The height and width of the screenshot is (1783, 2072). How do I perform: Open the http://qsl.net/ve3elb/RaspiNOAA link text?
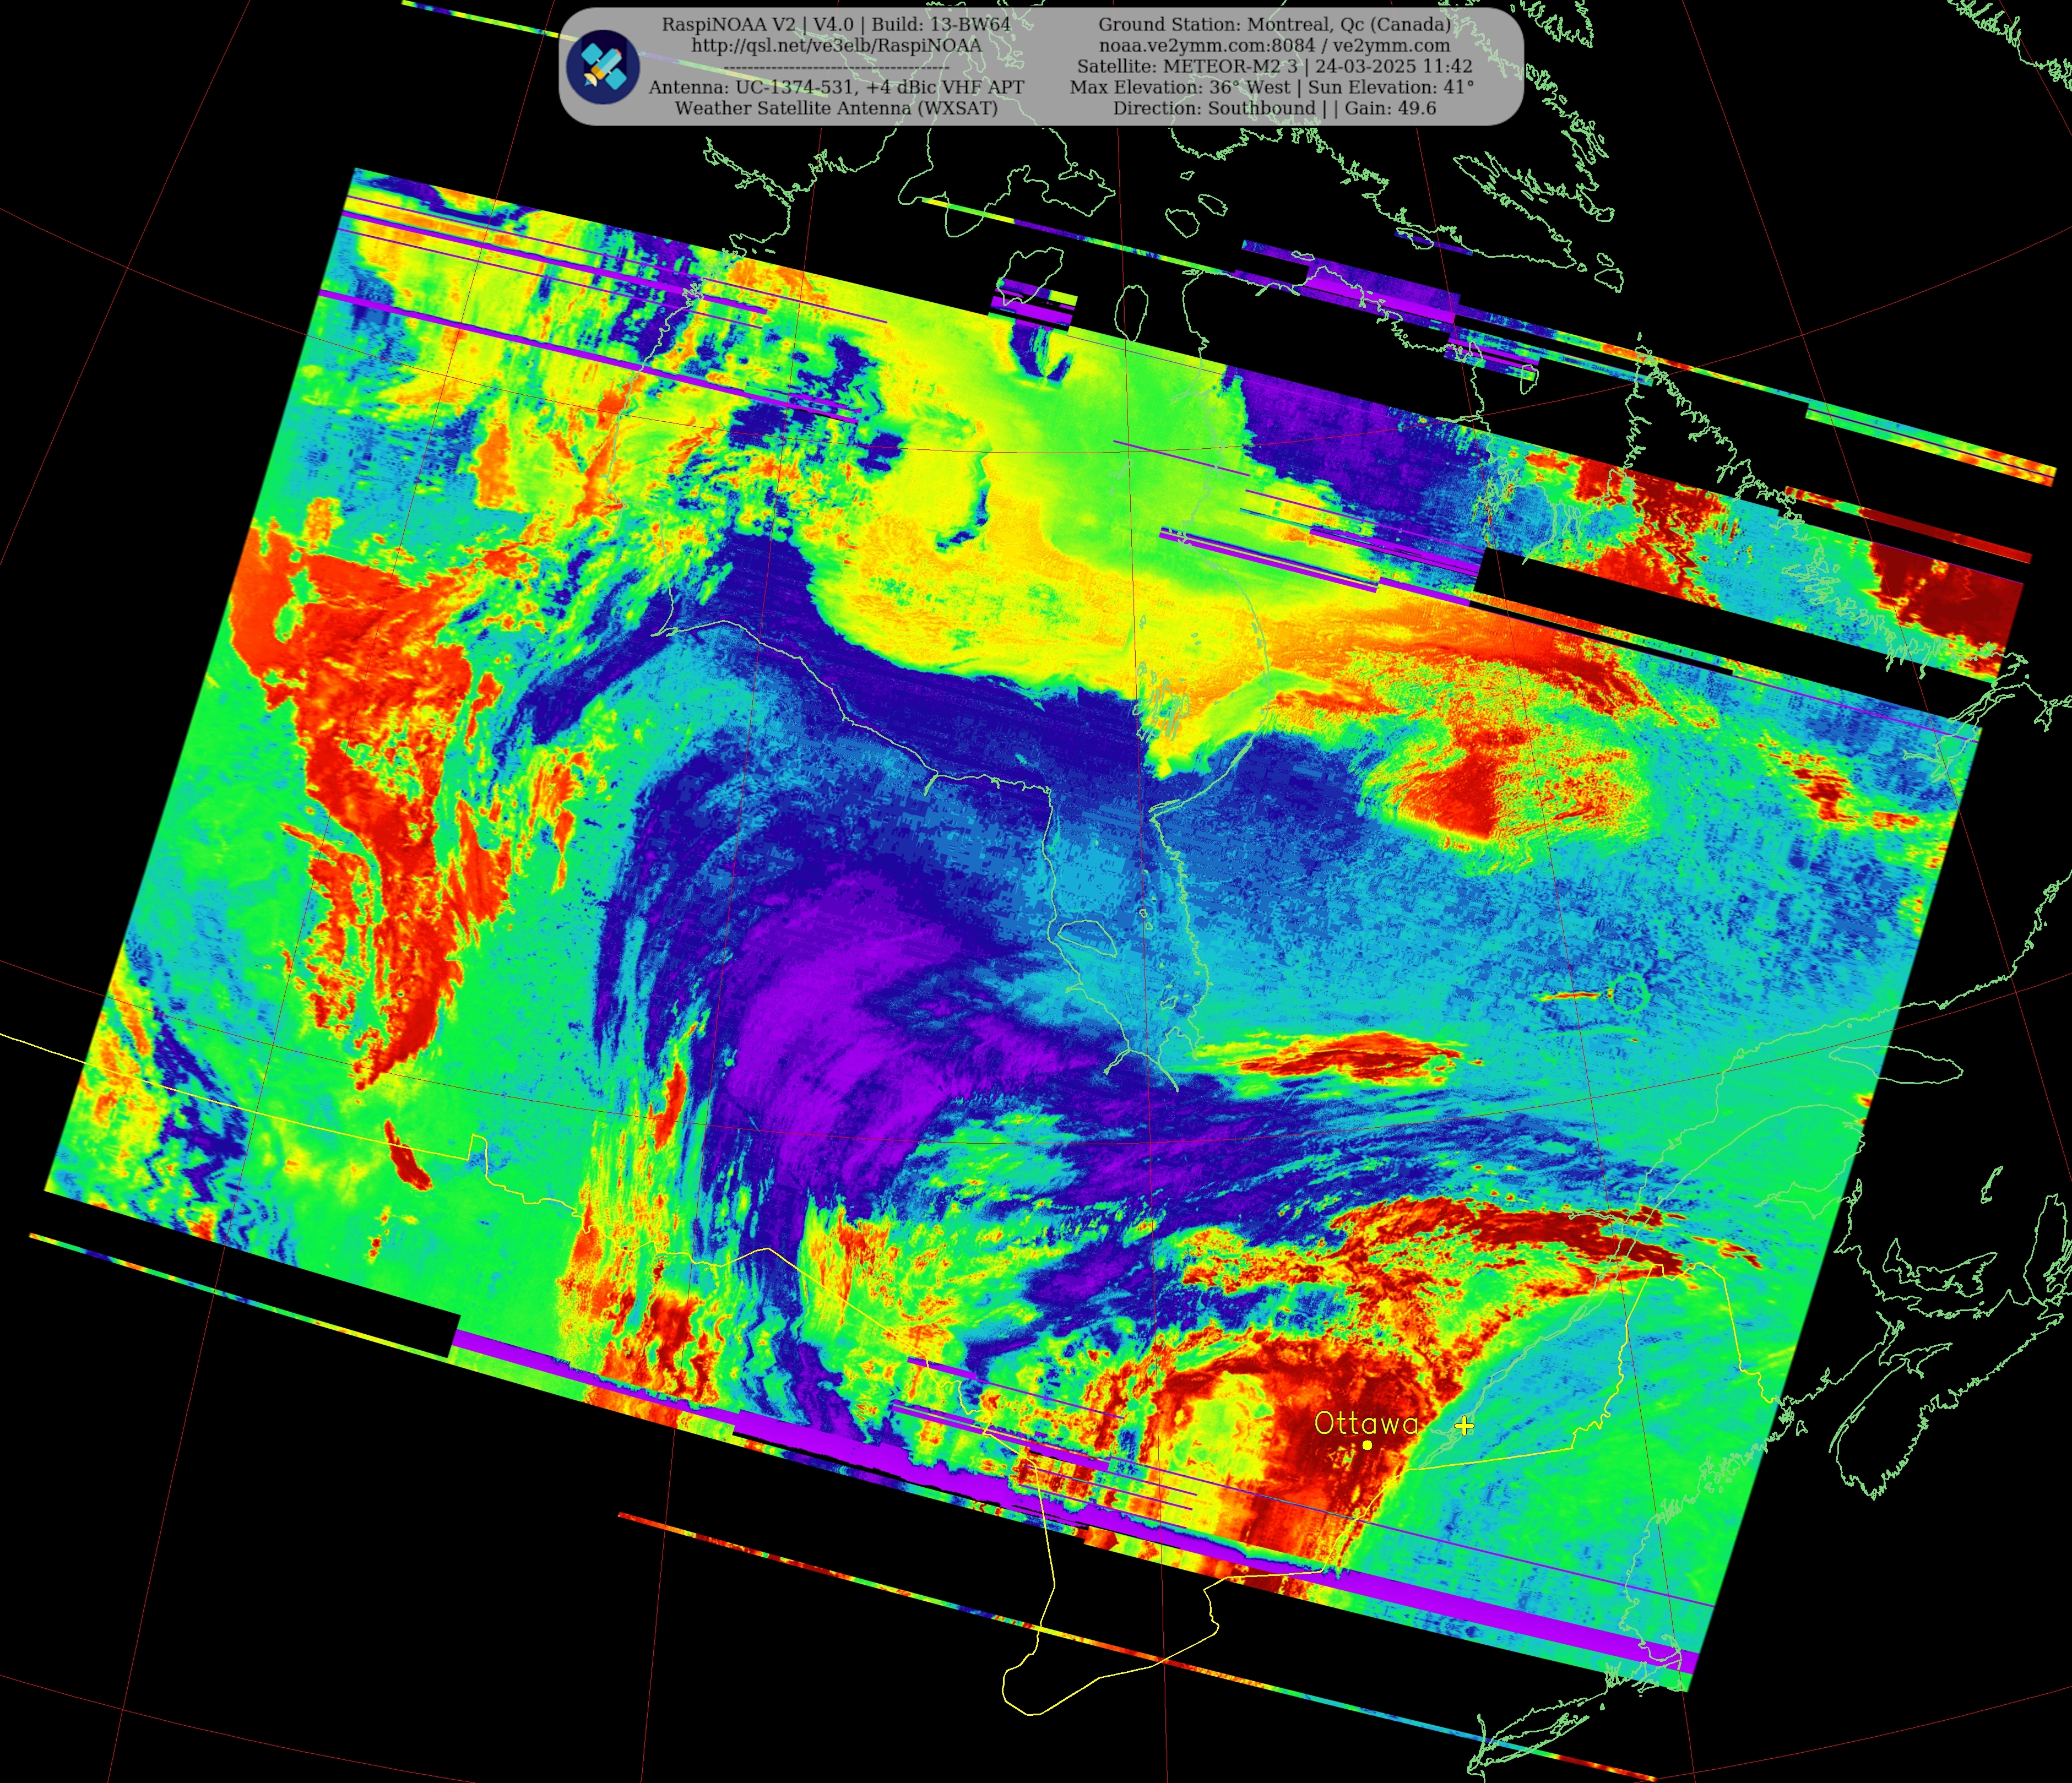(x=836, y=45)
